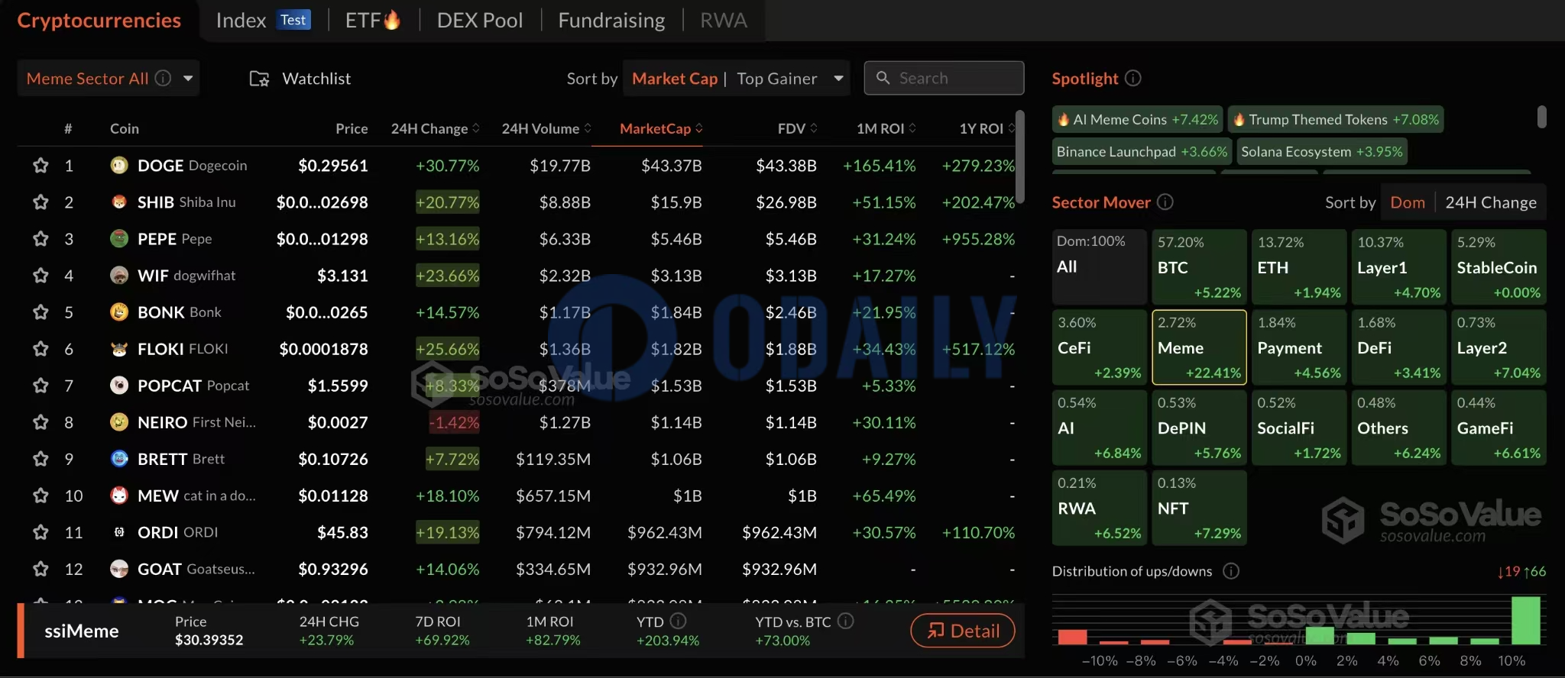Image resolution: width=1565 pixels, height=678 pixels.
Task: Mark WIF as a favorite
Action: [x=41, y=276]
